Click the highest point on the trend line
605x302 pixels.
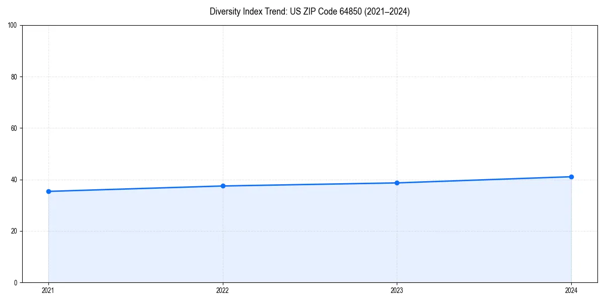click(x=571, y=177)
